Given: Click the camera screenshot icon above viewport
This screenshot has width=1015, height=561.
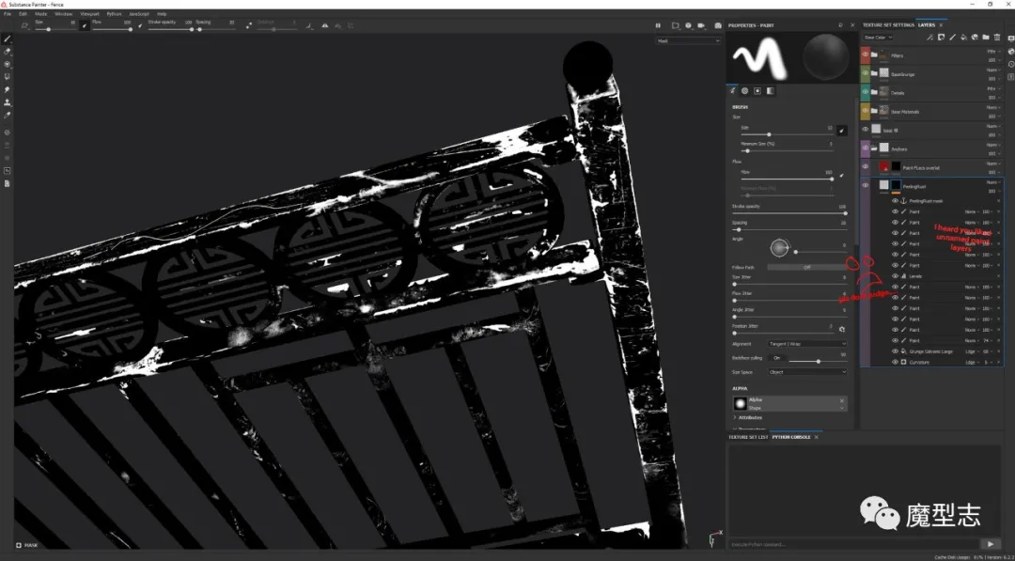Looking at the screenshot, I should click(718, 26).
